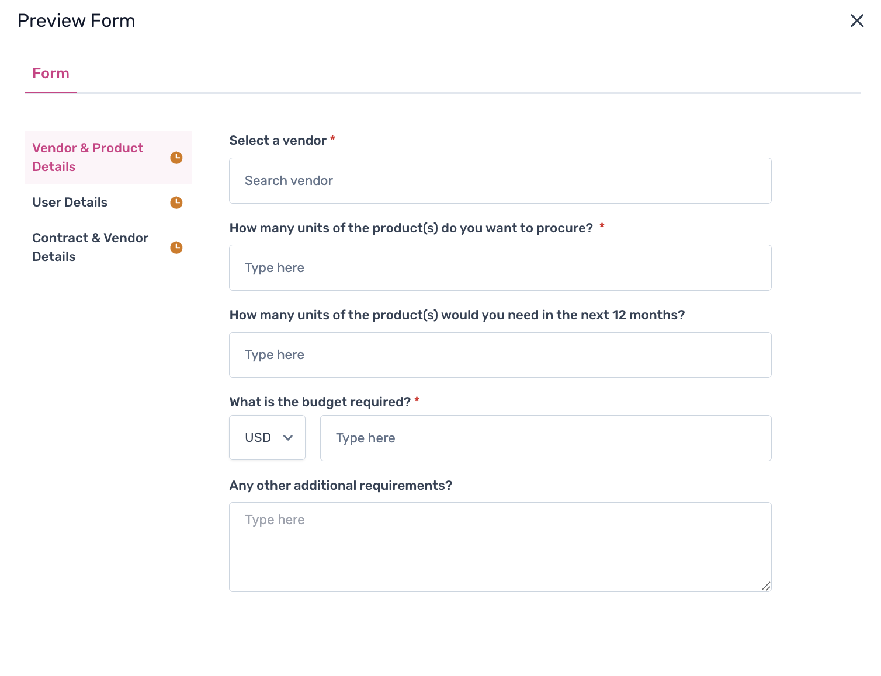Screen dimensions: 881x676
Task: Open the Vendor & Product Details section
Action: coord(88,157)
